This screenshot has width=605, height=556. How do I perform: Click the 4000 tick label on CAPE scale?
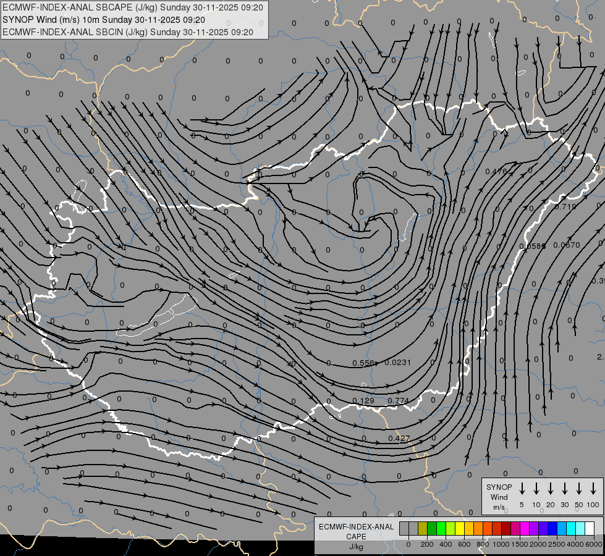click(x=575, y=544)
